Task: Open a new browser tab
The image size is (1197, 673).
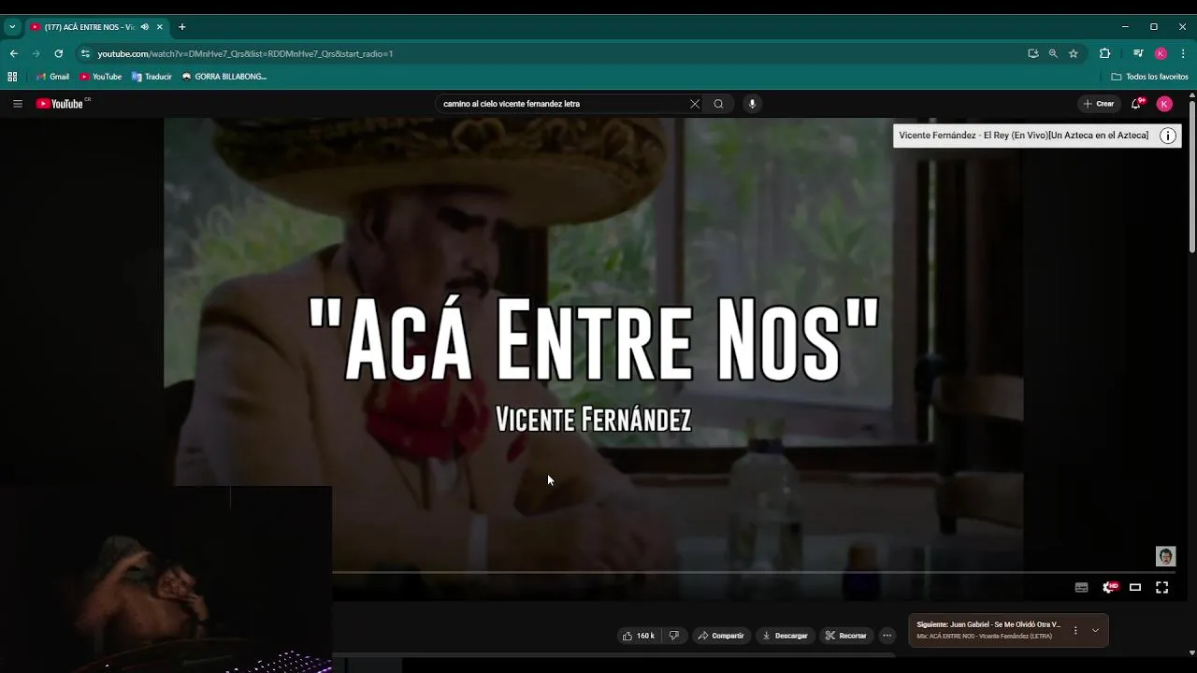Action: point(181,27)
